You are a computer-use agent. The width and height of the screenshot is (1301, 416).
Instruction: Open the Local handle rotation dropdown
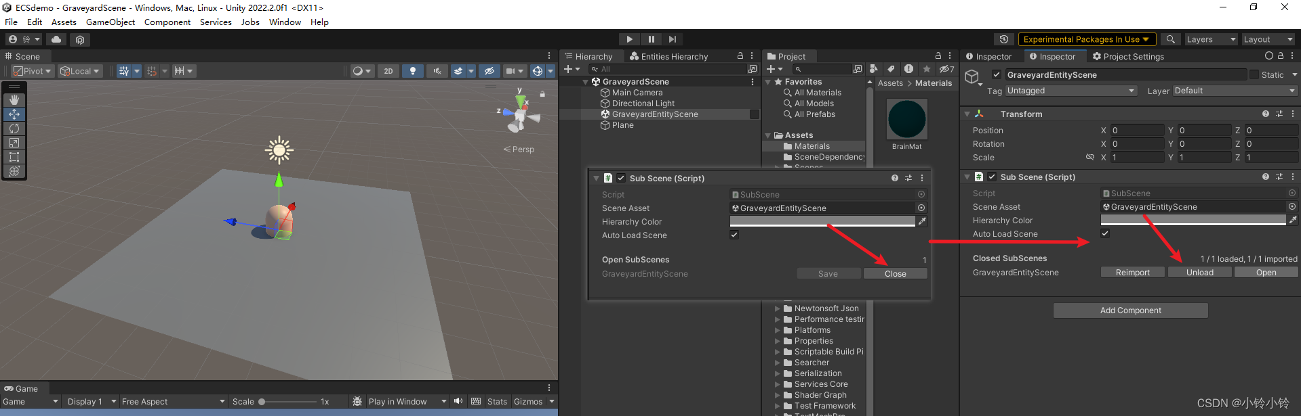tap(80, 71)
